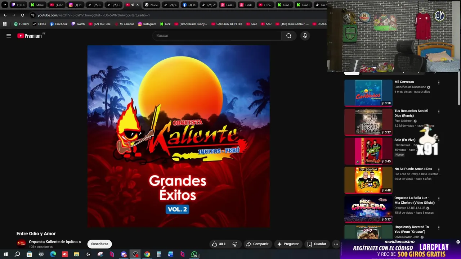The height and width of the screenshot is (259, 461).
Task: Open the Instagram bookmark
Action: click(x=147, y=24)
